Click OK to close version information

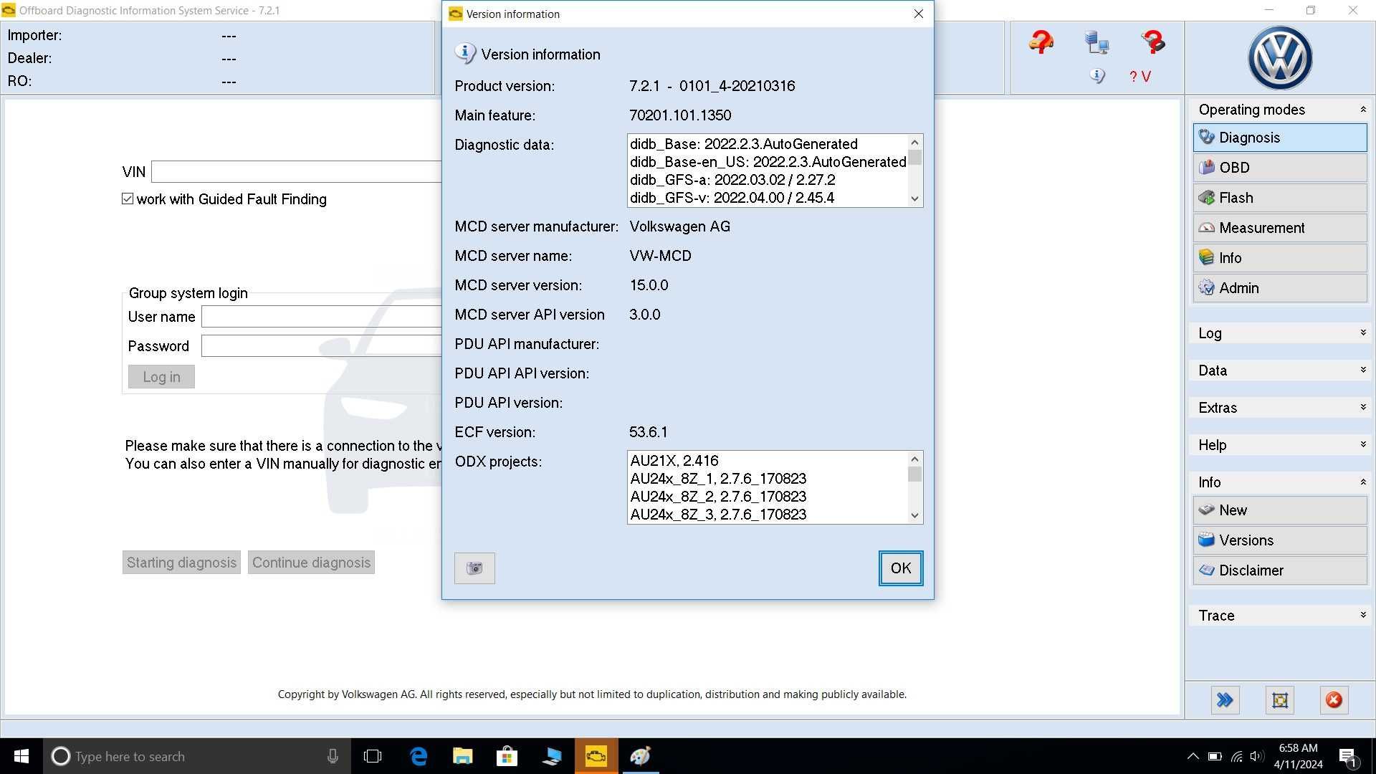coord(899,568)
